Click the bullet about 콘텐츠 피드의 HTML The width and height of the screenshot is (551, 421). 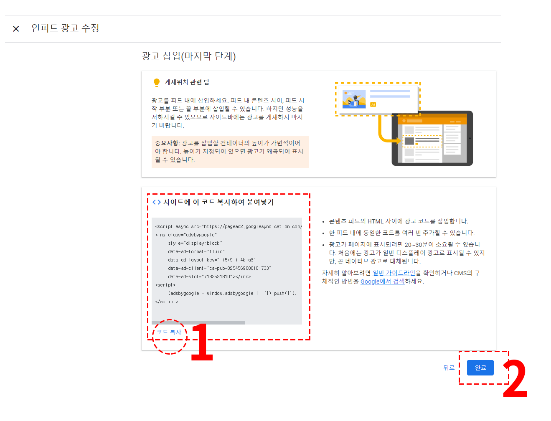point(399,221)
